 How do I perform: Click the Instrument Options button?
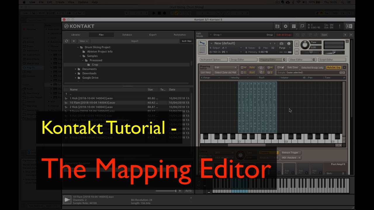(214, 60)
